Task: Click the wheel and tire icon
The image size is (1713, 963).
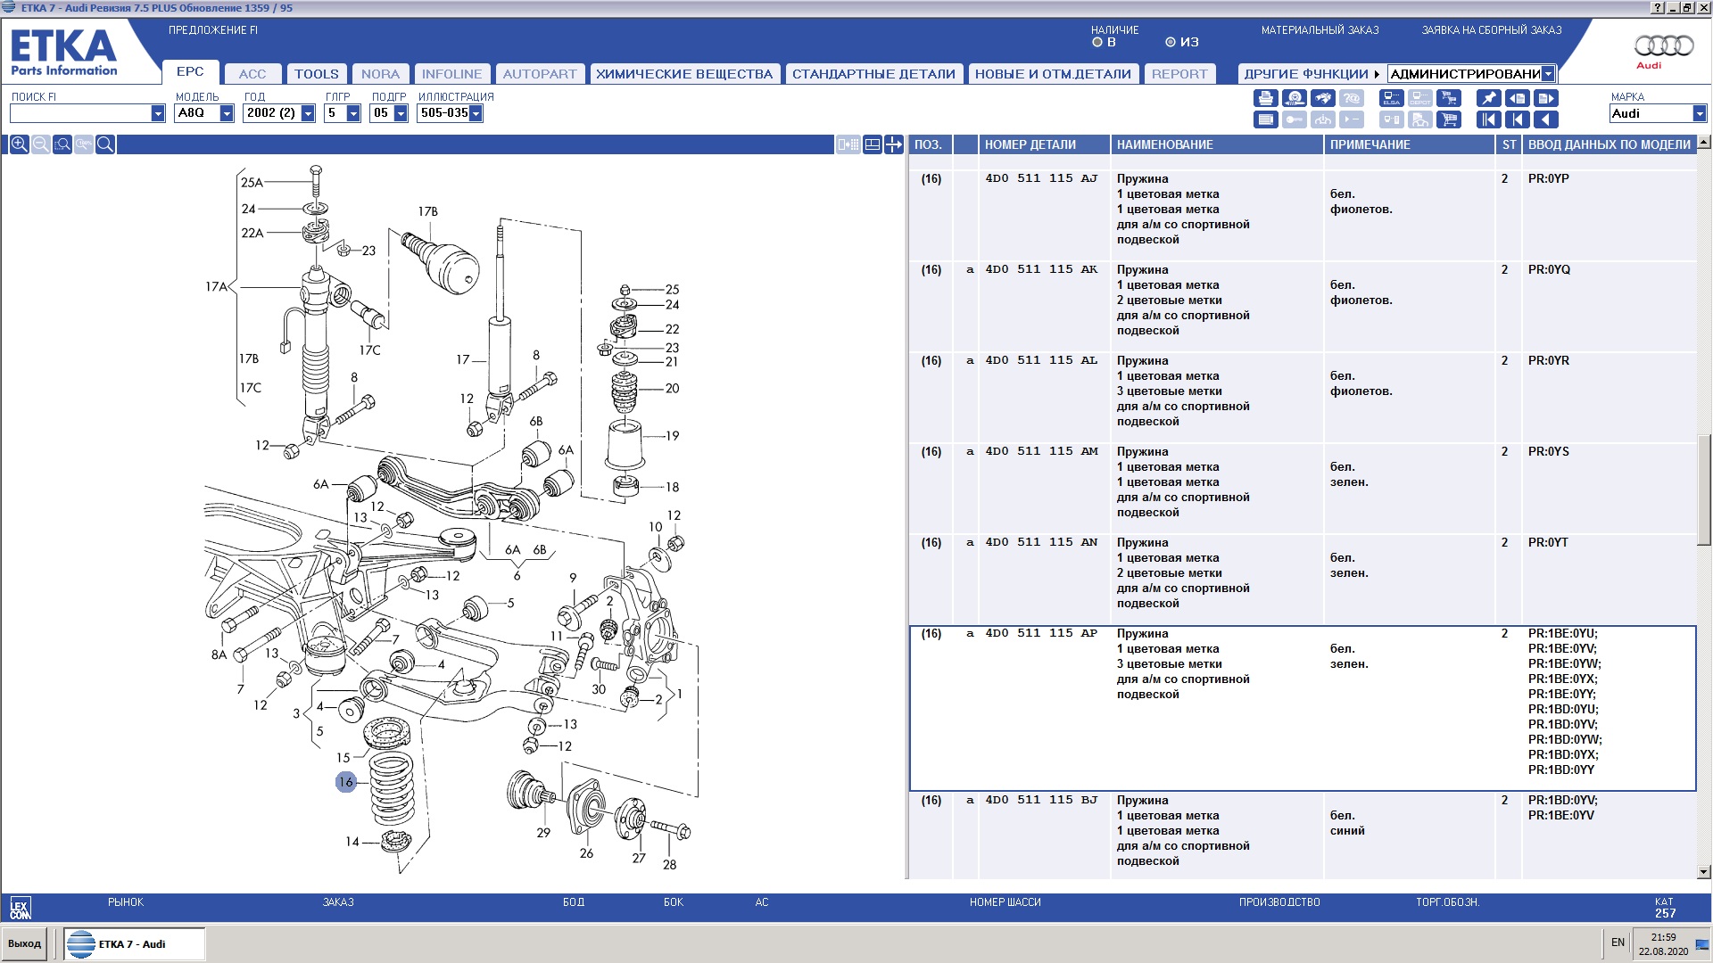Action: click(1294, 98)
